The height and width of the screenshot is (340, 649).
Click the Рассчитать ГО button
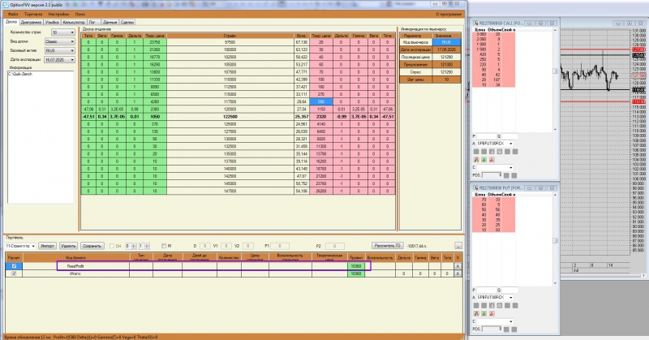pyautogui.click(x=388, y=246)
